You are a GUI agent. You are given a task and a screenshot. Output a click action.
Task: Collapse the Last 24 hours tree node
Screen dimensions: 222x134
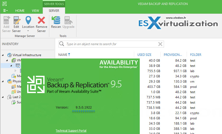coord(3,97)
